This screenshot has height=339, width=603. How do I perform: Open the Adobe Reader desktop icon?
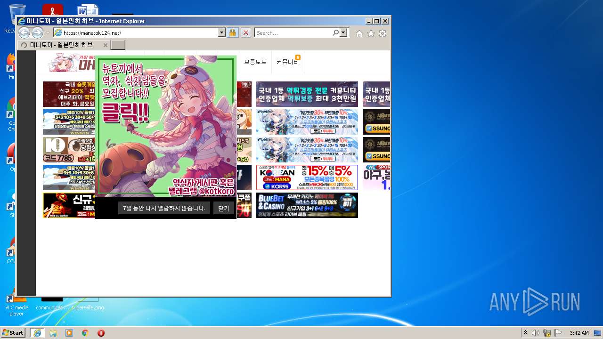[53, 10]
